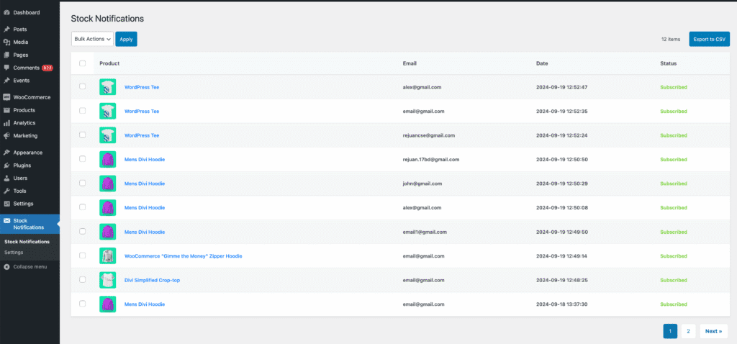Tick checkbox for row dated 2024-09-19 12:50:08
The image size is (737, 344).
83,207
